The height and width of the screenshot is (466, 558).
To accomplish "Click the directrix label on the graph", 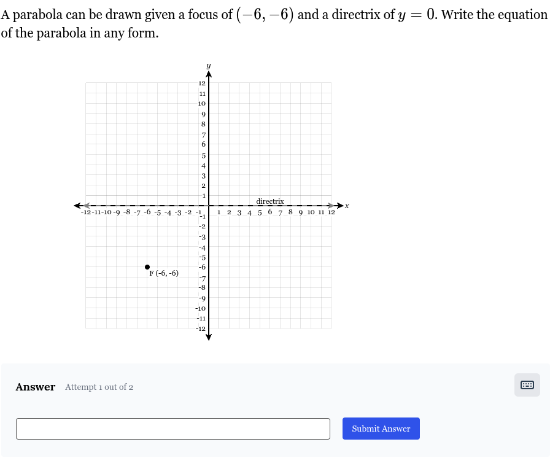I will (270, 201).
